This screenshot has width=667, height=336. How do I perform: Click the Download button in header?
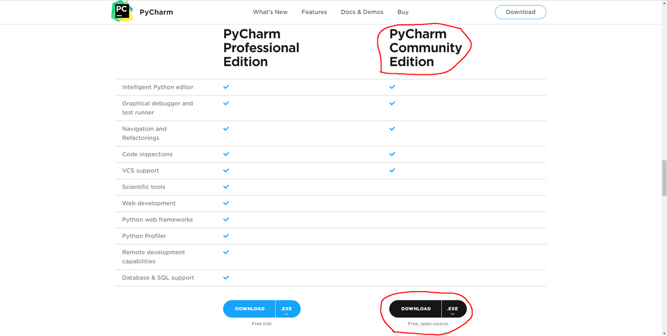point(520,12)
